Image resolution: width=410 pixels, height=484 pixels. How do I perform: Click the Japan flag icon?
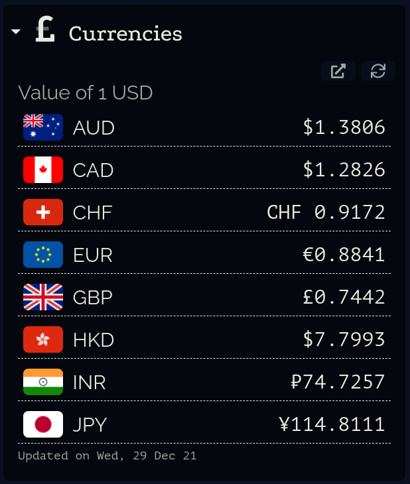43,424
